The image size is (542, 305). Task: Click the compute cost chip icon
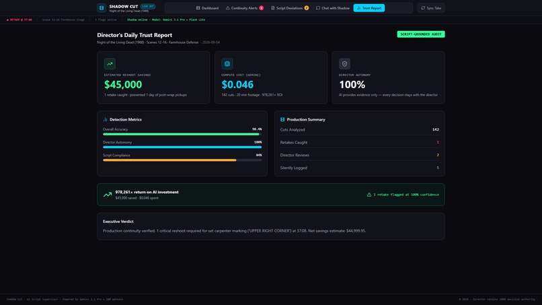[227, 64]
